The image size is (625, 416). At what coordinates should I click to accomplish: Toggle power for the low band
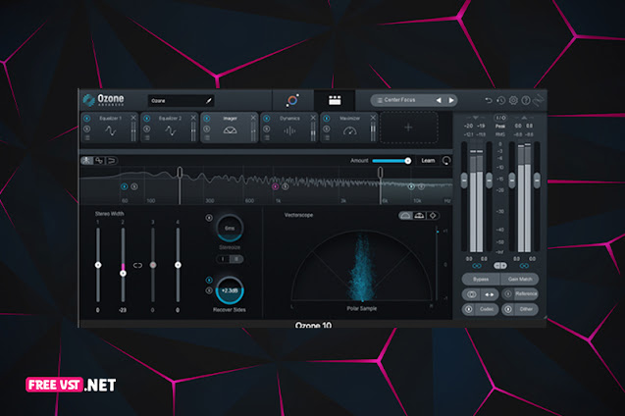tap(125, 186)
